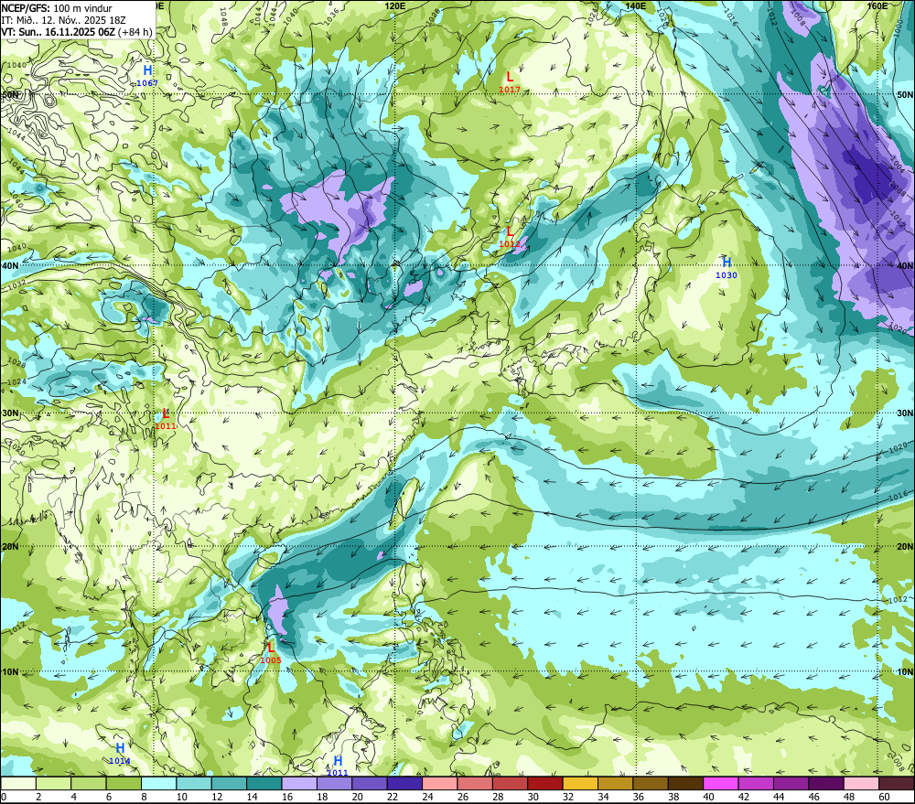This screenshot has height=804, width=915.
Task: Select the 42–44 orchid legend swatch
Action: click(757, 783)
